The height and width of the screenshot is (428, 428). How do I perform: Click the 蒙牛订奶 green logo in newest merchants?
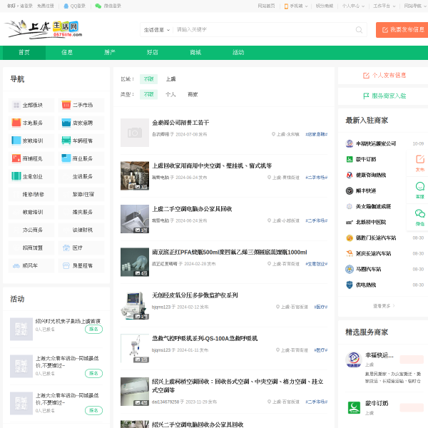tap(350, 159)
